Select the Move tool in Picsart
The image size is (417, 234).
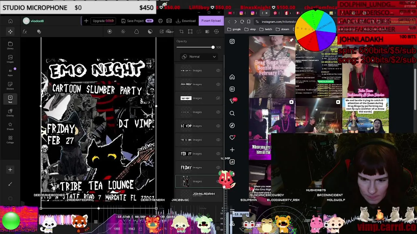coord(10,32)
